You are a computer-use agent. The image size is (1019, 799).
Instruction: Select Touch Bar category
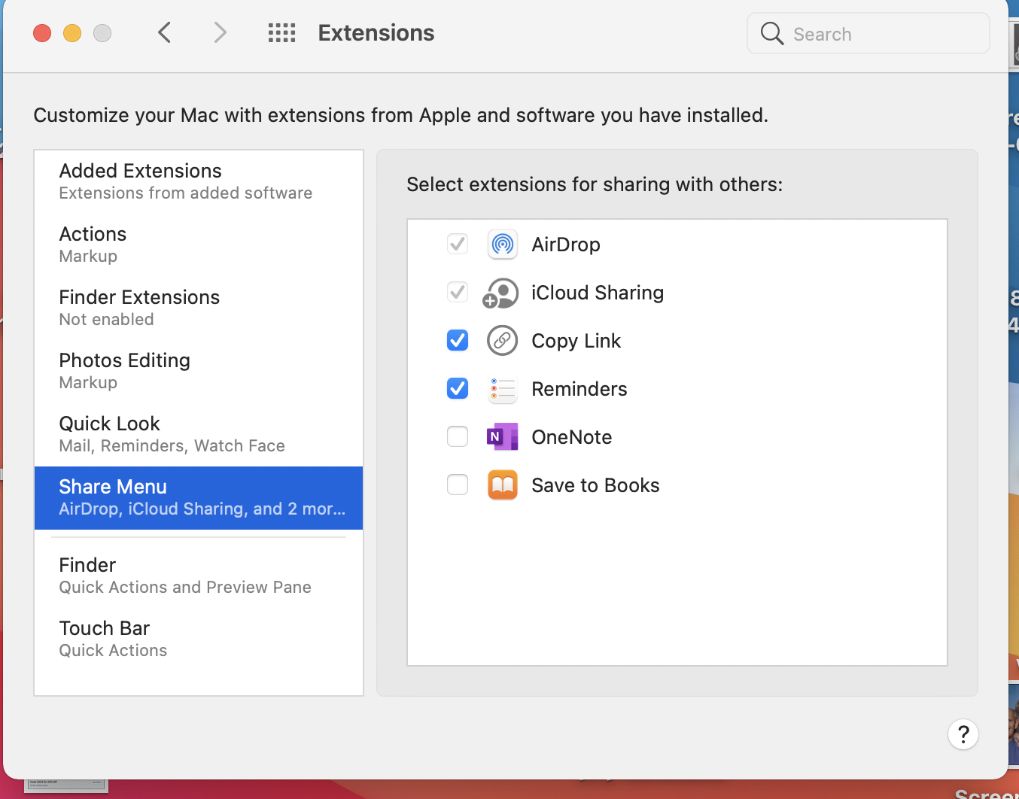[x=199, y=639]
